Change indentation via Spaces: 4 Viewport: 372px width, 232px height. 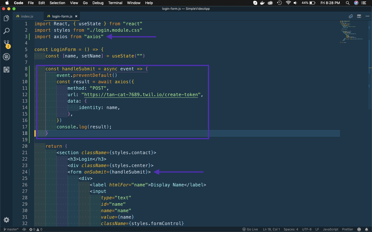[x=291, y=229]
